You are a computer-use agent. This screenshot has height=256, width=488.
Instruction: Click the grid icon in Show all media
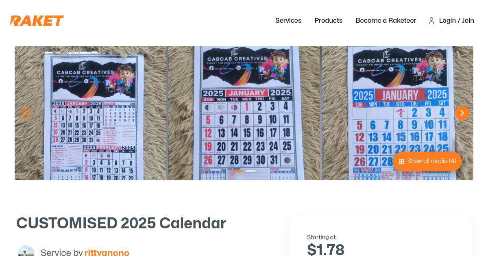tap(401, 161)
